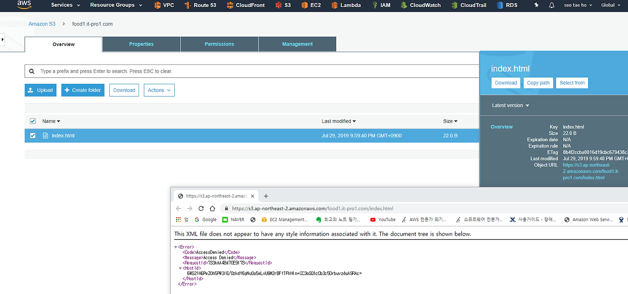Open the RDS shortcut
Screen dimensions: 628x294
point(507,5)
